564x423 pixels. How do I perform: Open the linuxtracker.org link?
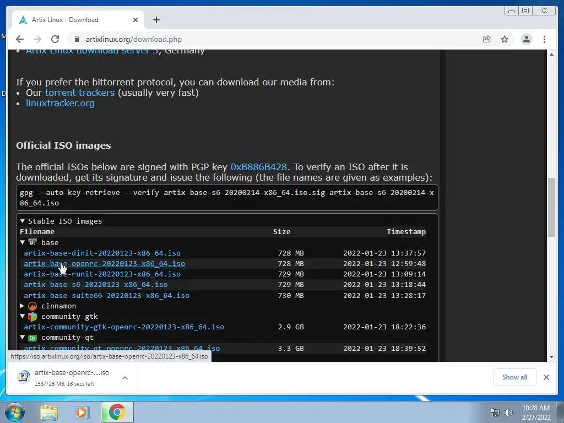pos(60,103)
